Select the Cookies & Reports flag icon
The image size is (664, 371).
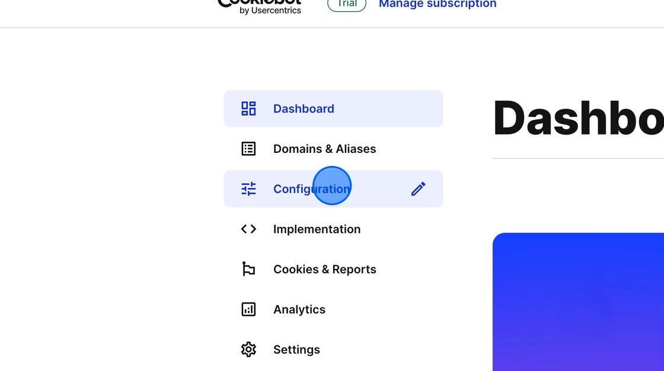248,269
